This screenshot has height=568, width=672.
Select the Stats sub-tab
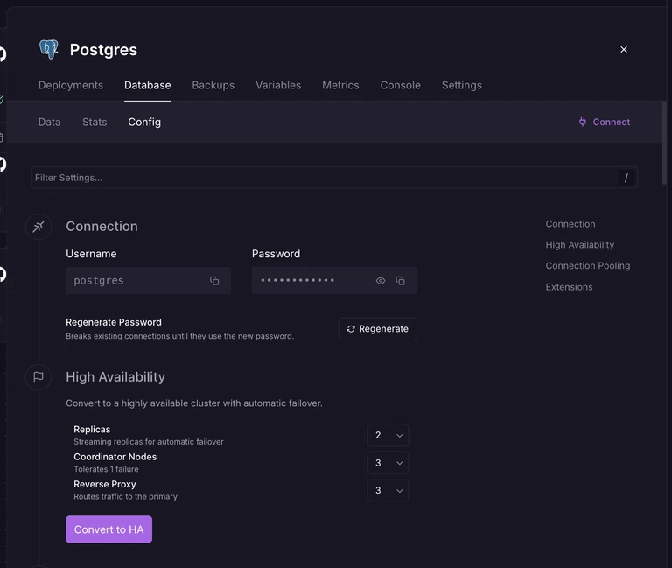pyautogui.click(x=94, y=123)
